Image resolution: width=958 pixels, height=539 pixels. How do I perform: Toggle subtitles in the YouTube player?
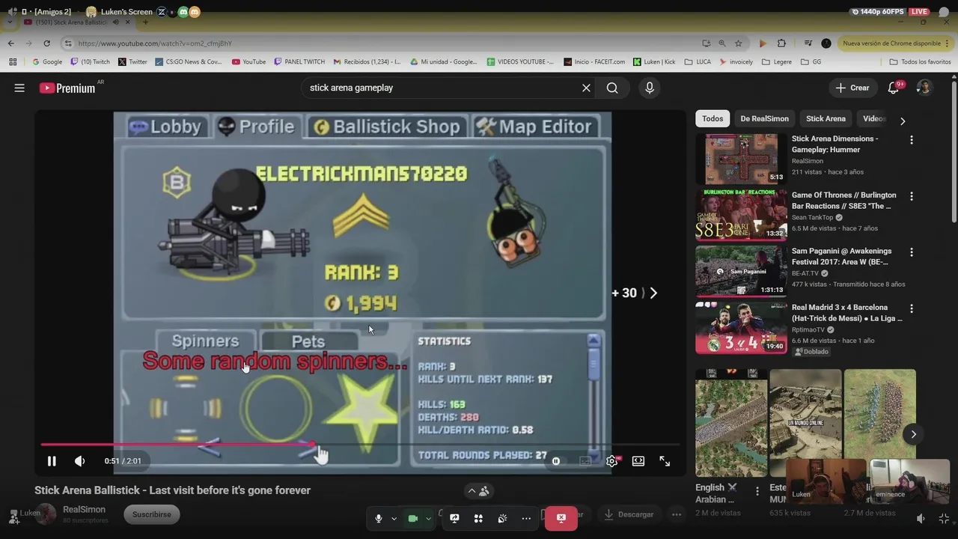tap(585, 461)
